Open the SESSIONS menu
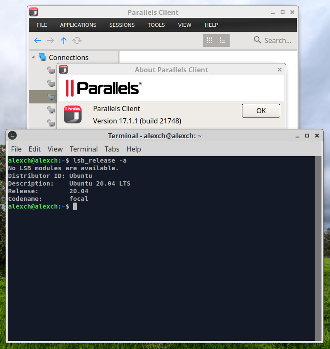Image resolution: width=330 pixels, height=349 pixels. coord(122,25)
